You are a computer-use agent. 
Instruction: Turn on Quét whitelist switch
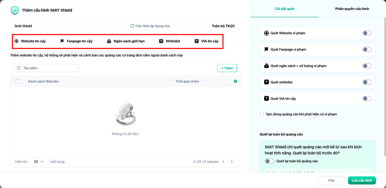pyautogui.click(x=367, y=82)
